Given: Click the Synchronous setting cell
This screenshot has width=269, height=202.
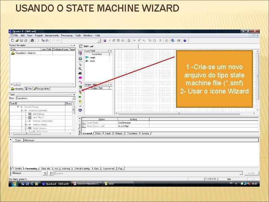Looking at the screenshot, I should coord(133,123).
